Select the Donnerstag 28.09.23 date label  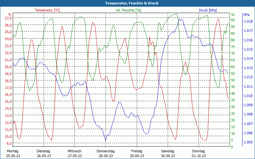click(x=106, y=154)
